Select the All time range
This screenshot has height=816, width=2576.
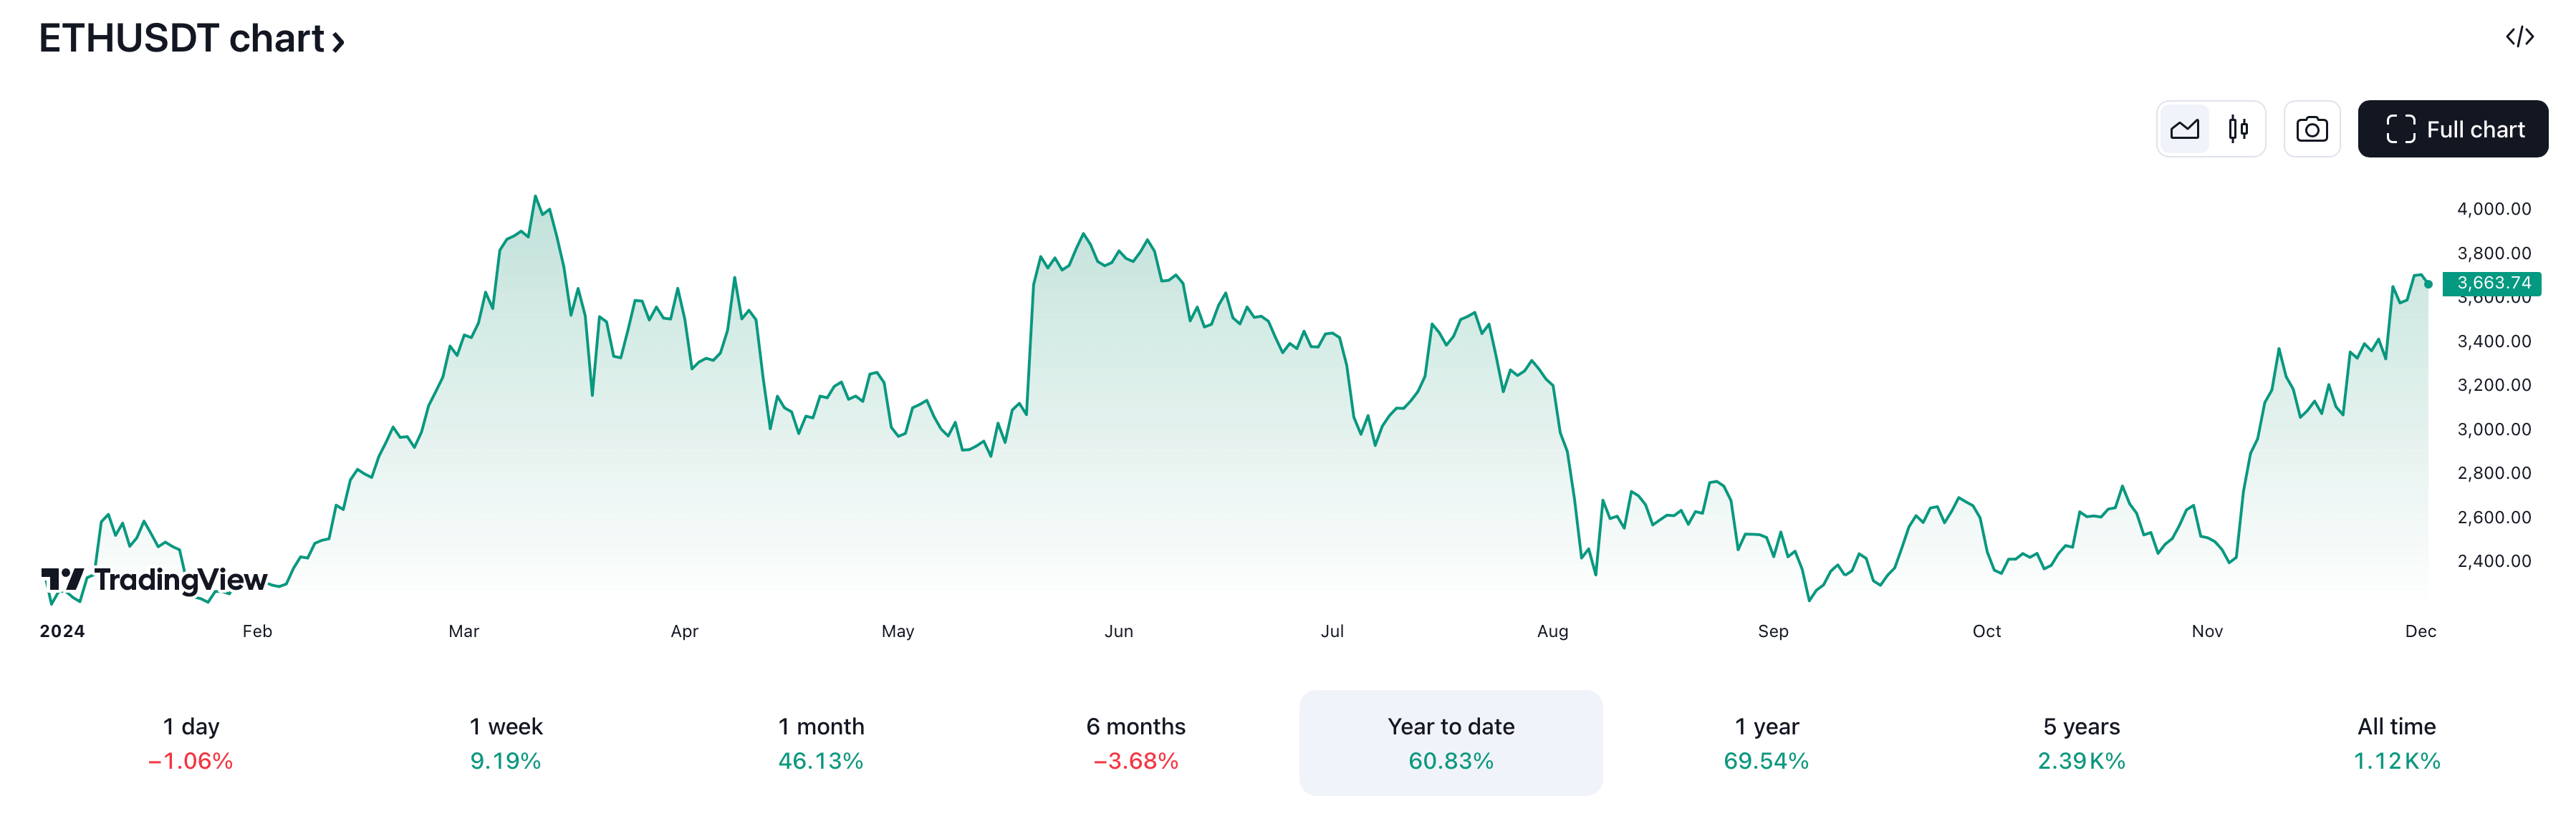point(2396,742)
